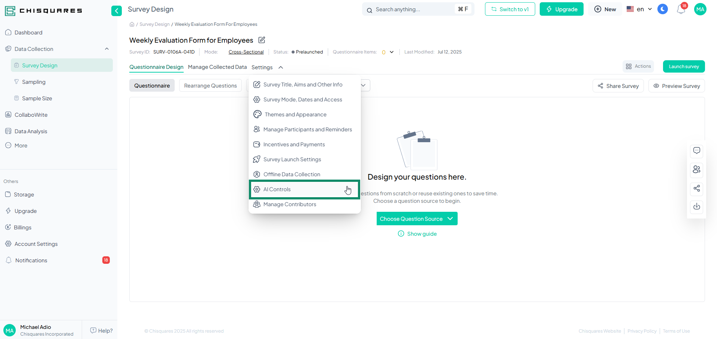The height and width of the screenshot is (339, 717).
Task: Choose Themes and Appearance menu item
Action: click(x=295, y=114)
